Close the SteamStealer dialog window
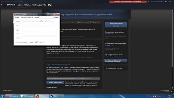Image resolution: width=174 pixels, height=98 pixels. click(x=58, y=14)
